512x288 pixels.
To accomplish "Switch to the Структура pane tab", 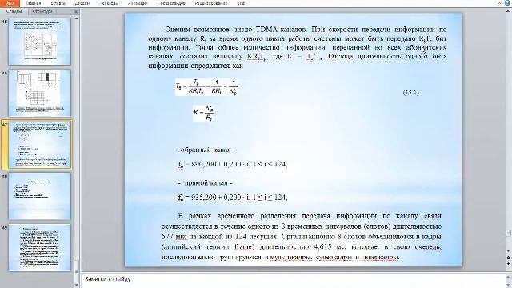I will coord(42,11).
